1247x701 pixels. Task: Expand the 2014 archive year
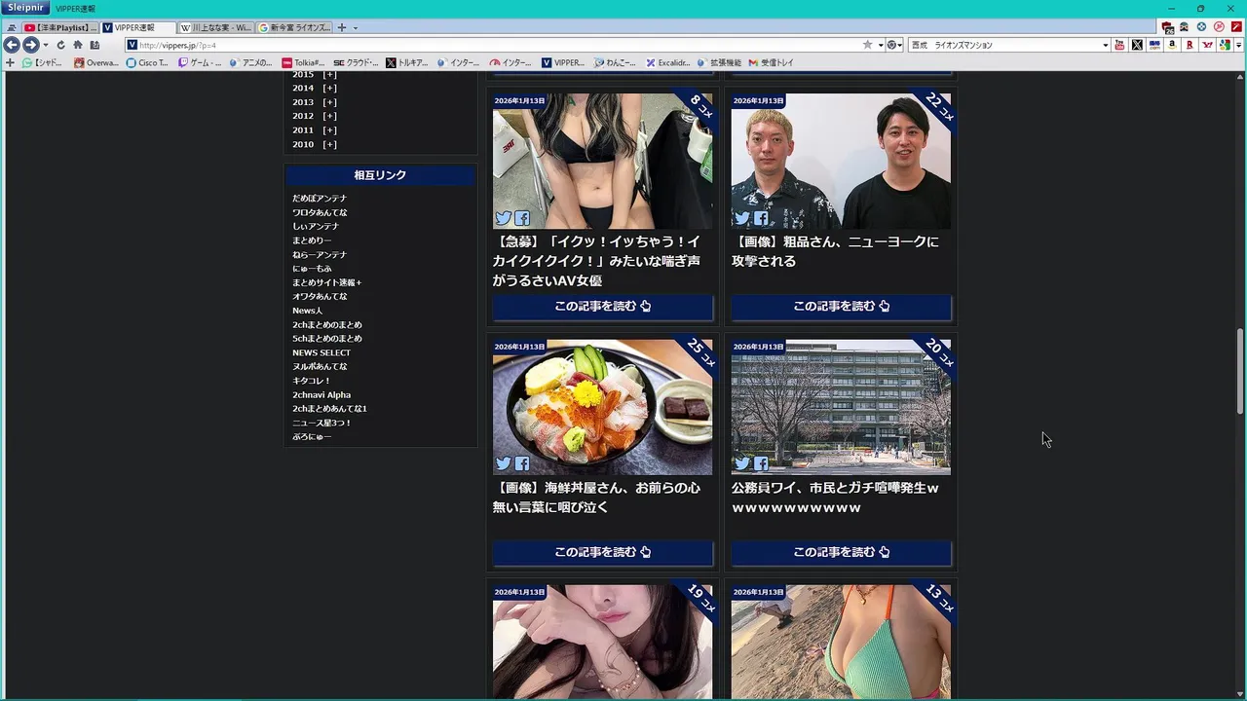329,88
